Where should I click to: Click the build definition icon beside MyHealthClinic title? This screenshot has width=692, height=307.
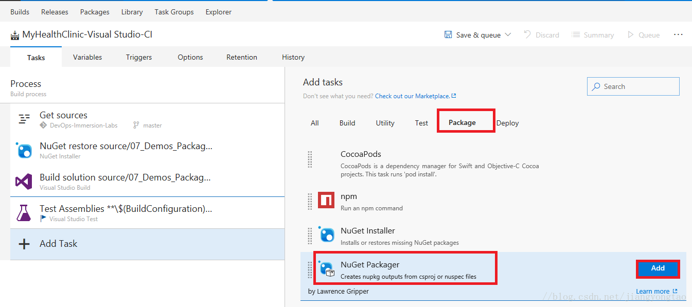15,35
